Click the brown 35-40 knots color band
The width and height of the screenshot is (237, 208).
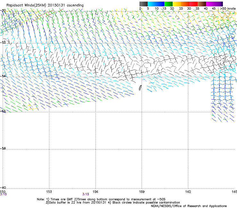point(202,4)
